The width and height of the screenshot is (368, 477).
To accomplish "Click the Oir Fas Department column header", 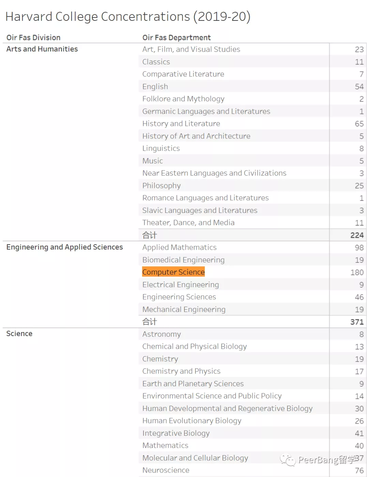I will [177, 38].
